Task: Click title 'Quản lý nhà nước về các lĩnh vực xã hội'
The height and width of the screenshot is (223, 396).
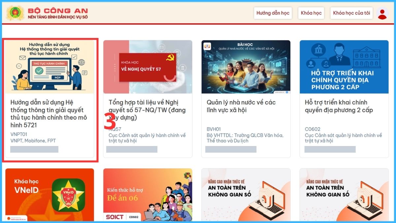Action: coord(241,106)
